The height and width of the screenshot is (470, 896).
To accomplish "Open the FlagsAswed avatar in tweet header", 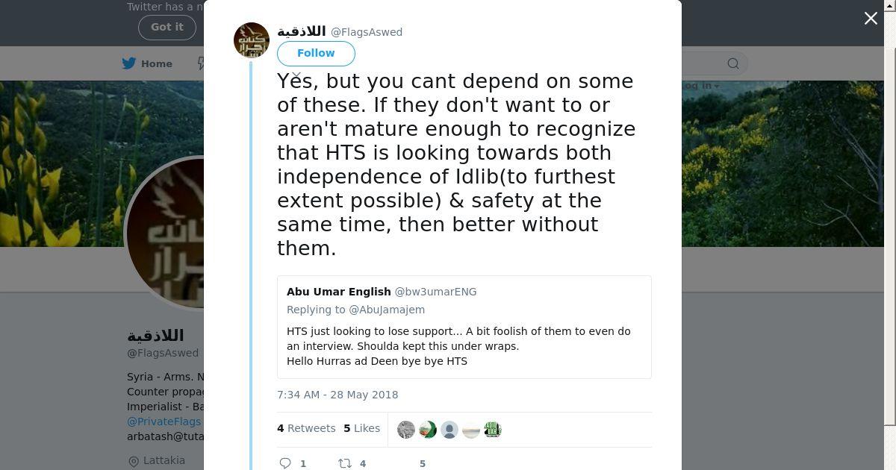I will [x=252, y=40].
